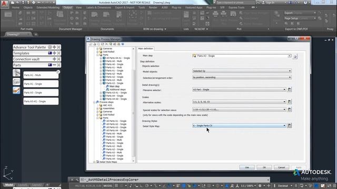Open the Extended Modeling ribbon tab

coord(48,7)
